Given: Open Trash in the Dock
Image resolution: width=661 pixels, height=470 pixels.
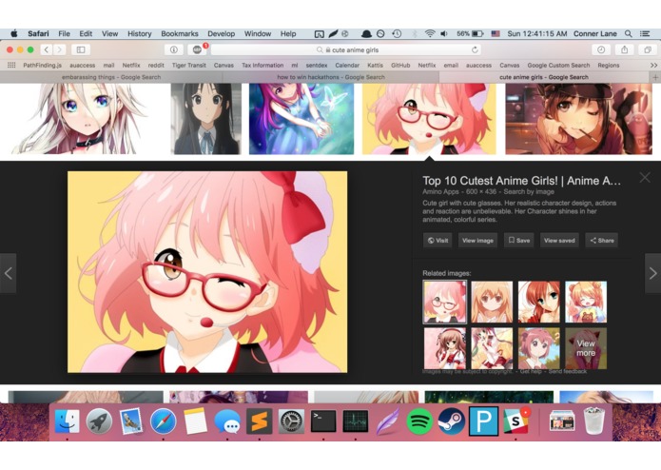Looking at the screenshot, I should [x=594, y=421].
